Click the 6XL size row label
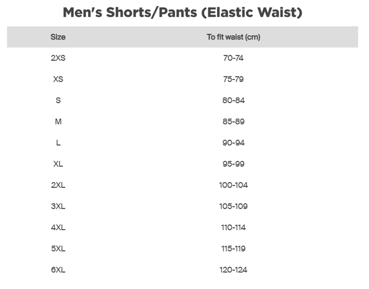Image resolution: width=369 pixels, height=289 pixels. pyautogui.click(x=58, y=270)
